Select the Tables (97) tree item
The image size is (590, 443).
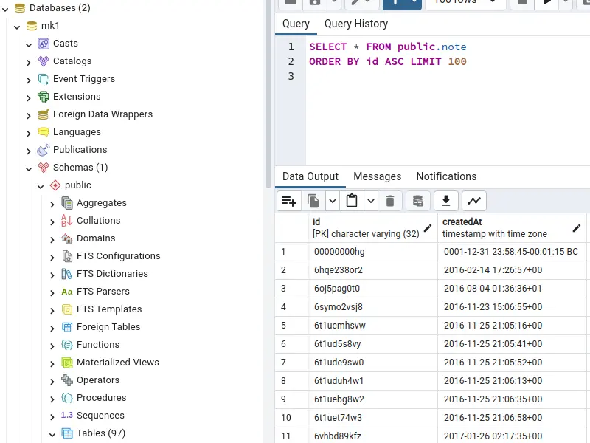(x=100, y=433)
